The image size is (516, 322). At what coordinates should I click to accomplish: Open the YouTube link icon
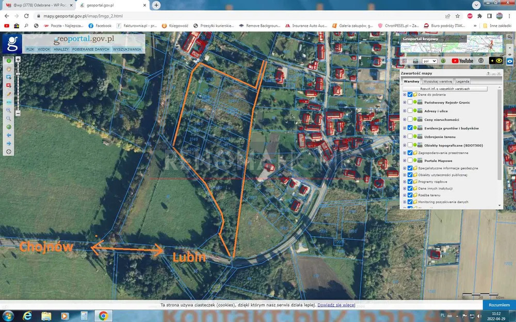(462, 61)
